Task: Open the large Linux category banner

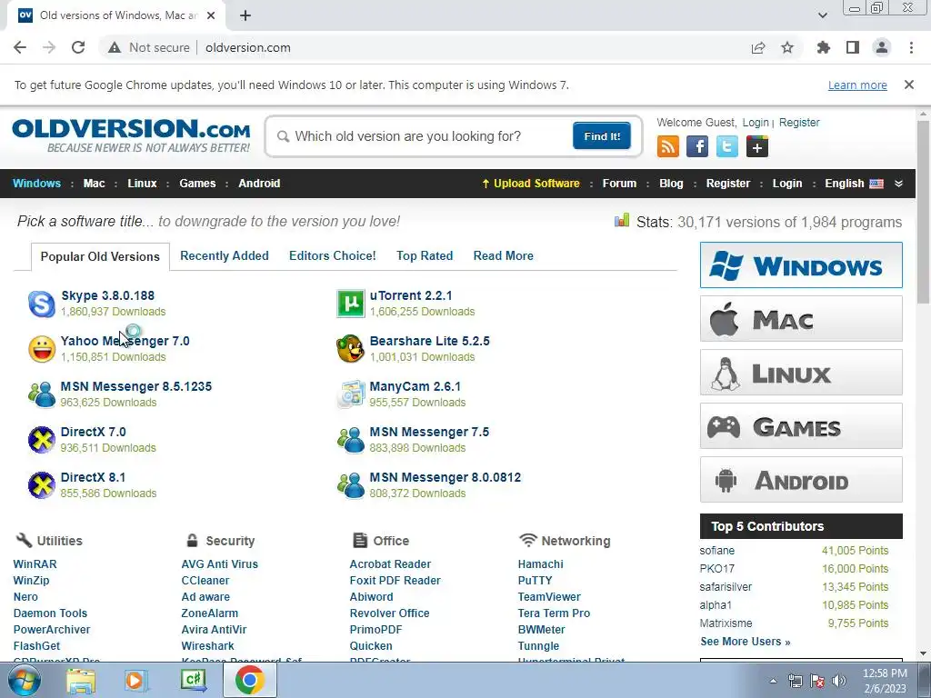Action: pos(801,372)
